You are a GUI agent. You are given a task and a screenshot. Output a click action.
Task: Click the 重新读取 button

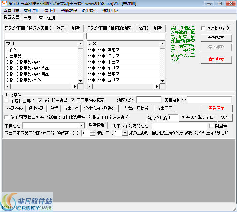(97, 125)
